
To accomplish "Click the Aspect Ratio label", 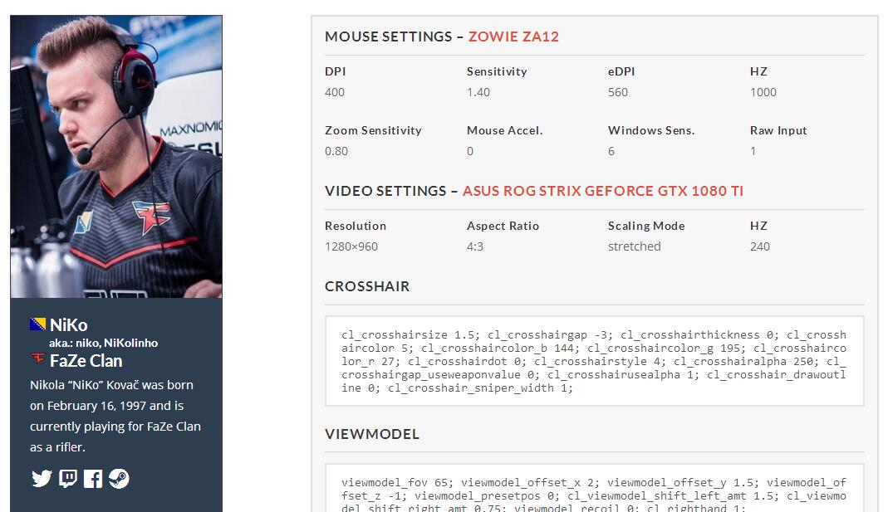I will (x=503, y=226).
